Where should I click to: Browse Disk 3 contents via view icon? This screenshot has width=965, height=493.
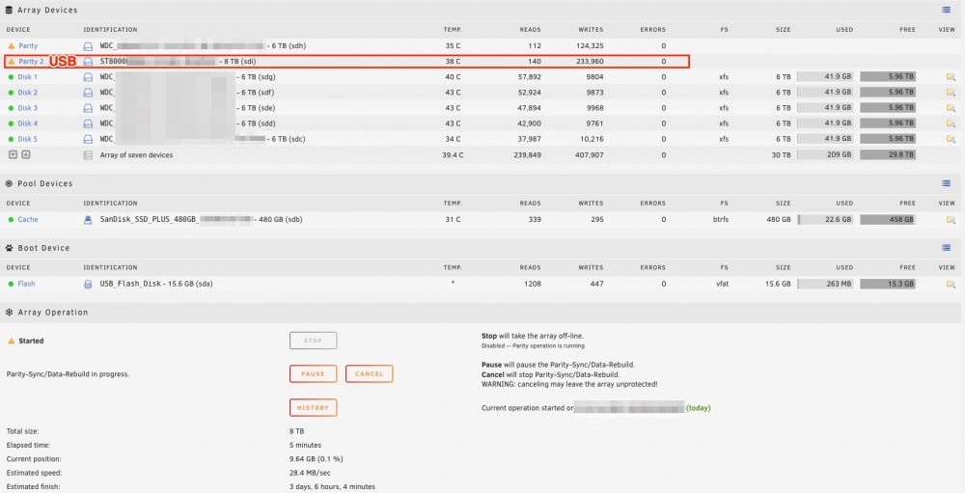tap(951, 108)
